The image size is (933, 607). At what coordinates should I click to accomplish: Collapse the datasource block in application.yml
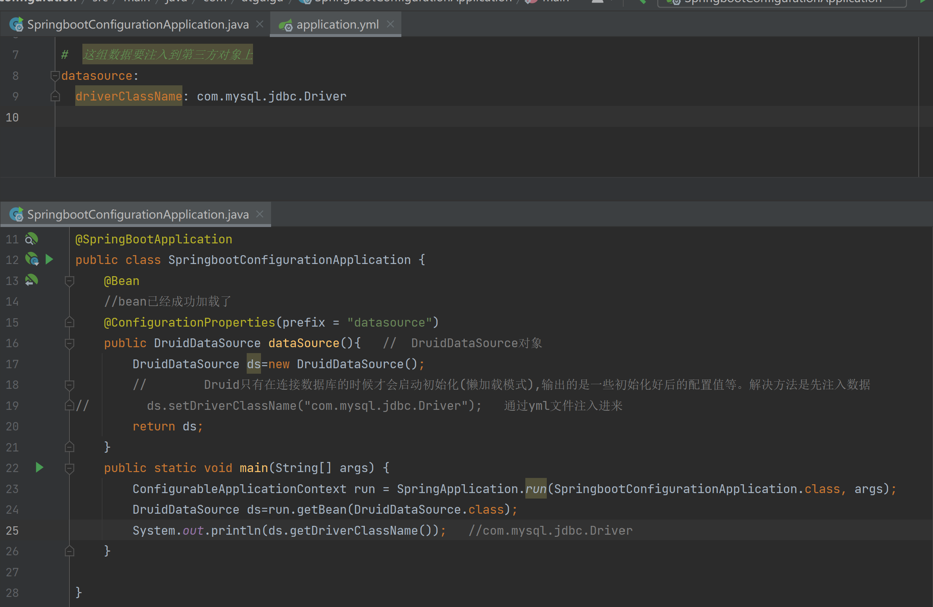(x=55, y=76)
